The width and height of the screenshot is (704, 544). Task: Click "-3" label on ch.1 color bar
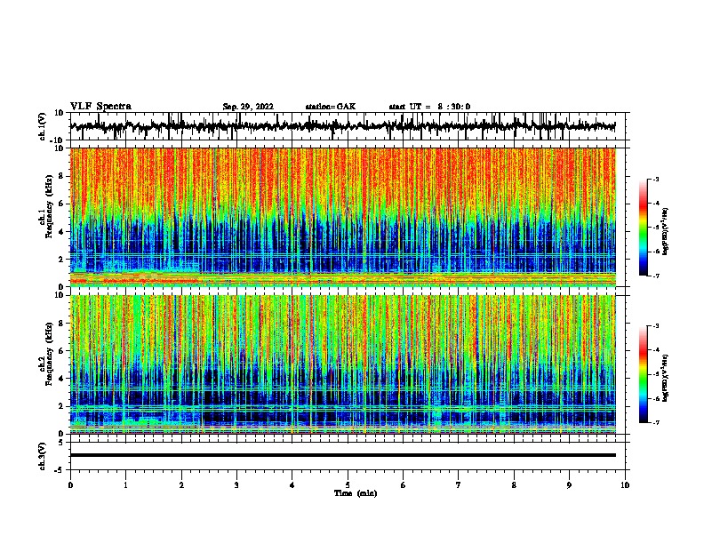pyautogui.click(x=655, y=179)
